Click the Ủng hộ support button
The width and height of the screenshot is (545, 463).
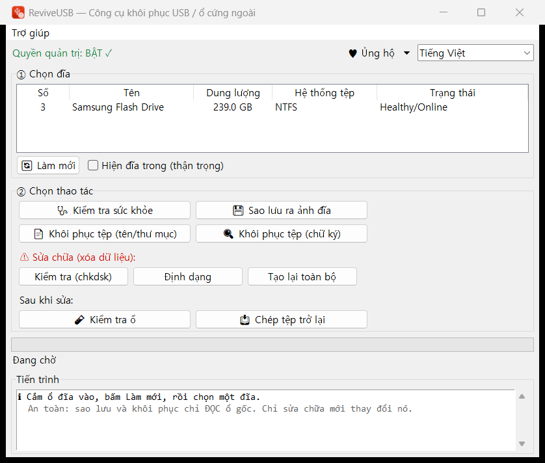click(x=371, y=53)
